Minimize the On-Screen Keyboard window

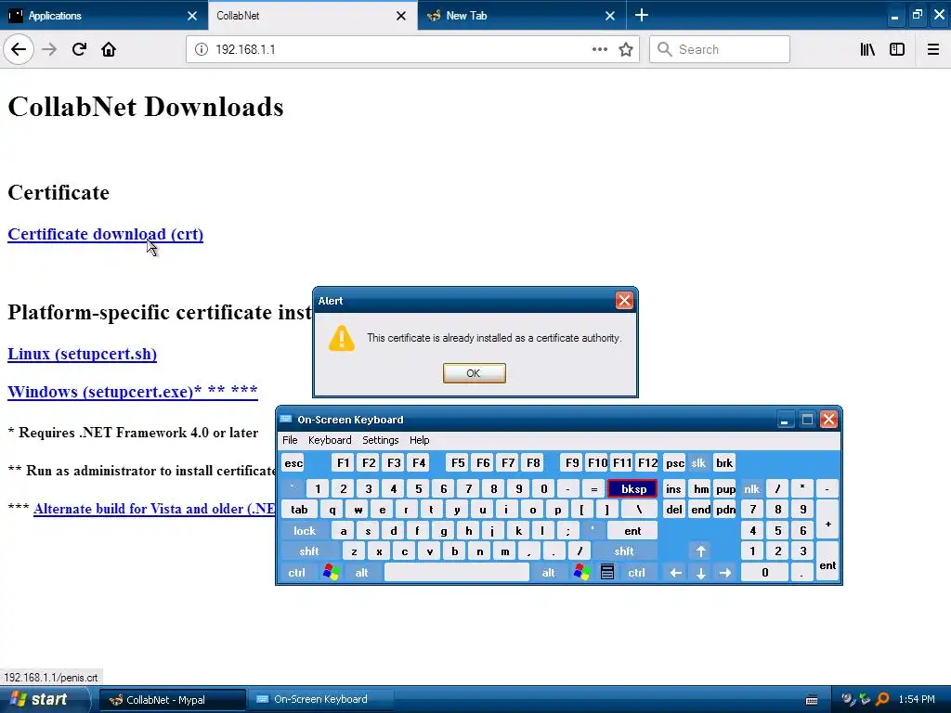(x=785, y=420)
